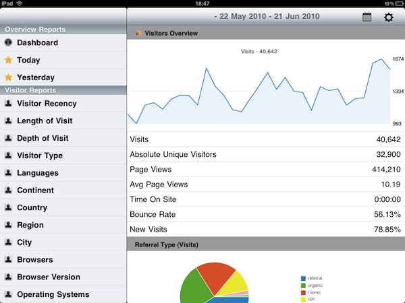The height and width of the screenshot is (303, 405).
Task: Open the Browser Version report
Action: click(x=63, y=277)
